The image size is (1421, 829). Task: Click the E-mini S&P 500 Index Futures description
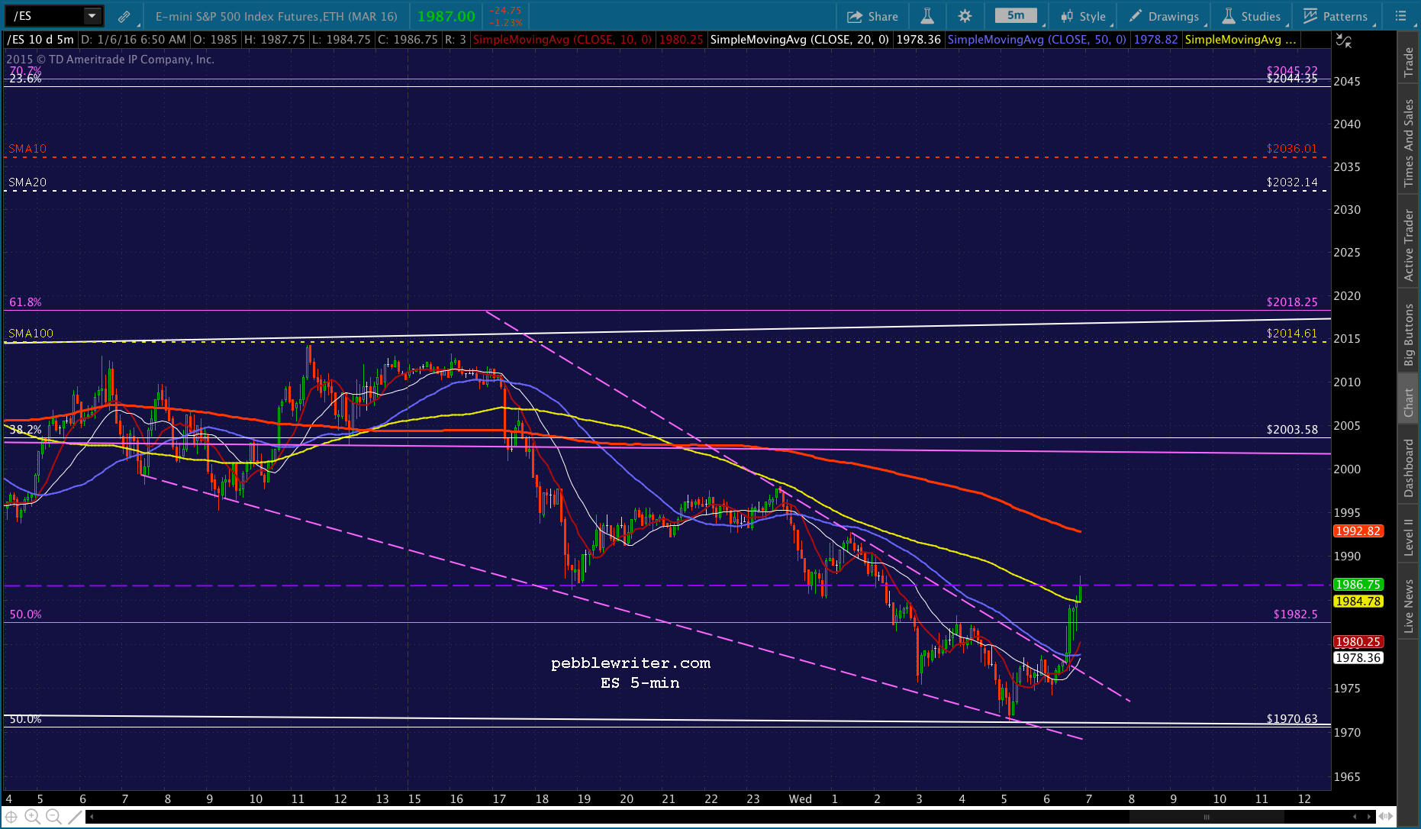pyautogui.click(x=276, y=16)
